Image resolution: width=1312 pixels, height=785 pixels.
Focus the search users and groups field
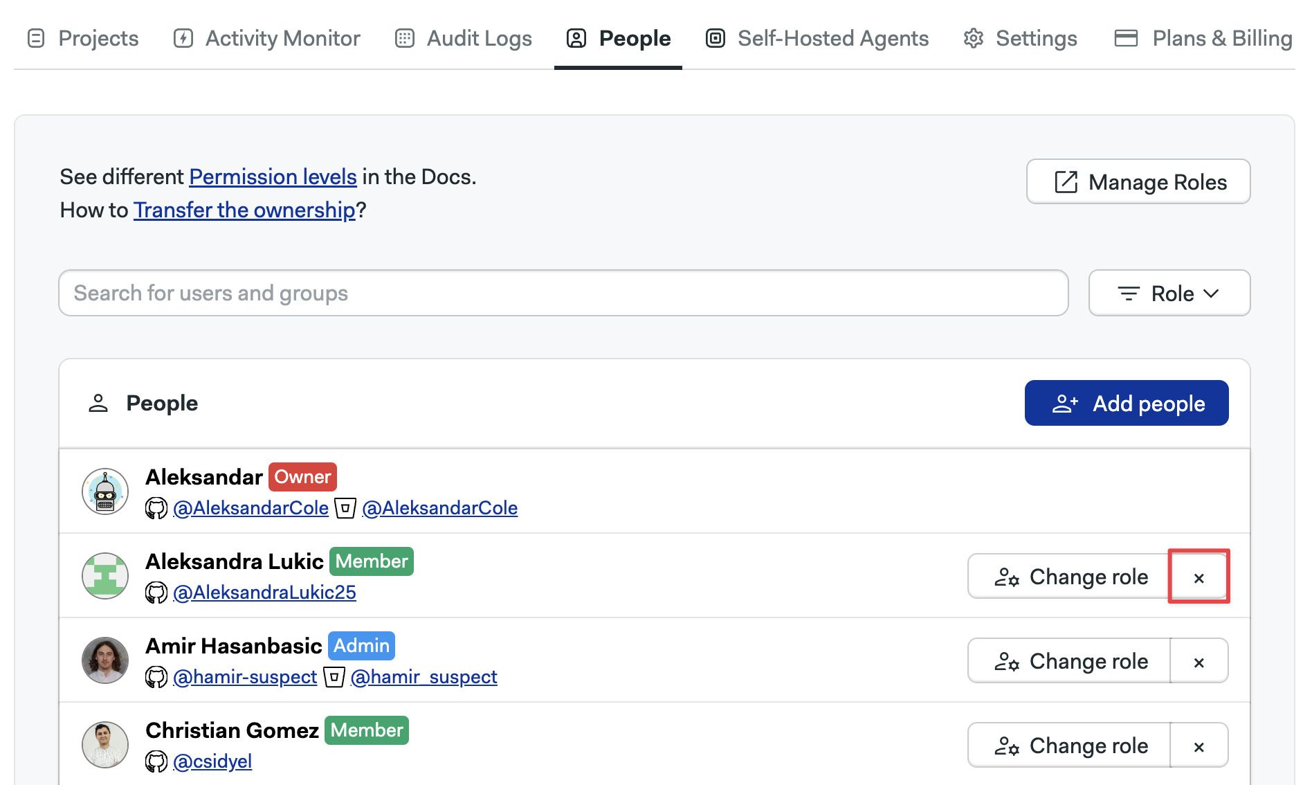click(x=563, y=293)
